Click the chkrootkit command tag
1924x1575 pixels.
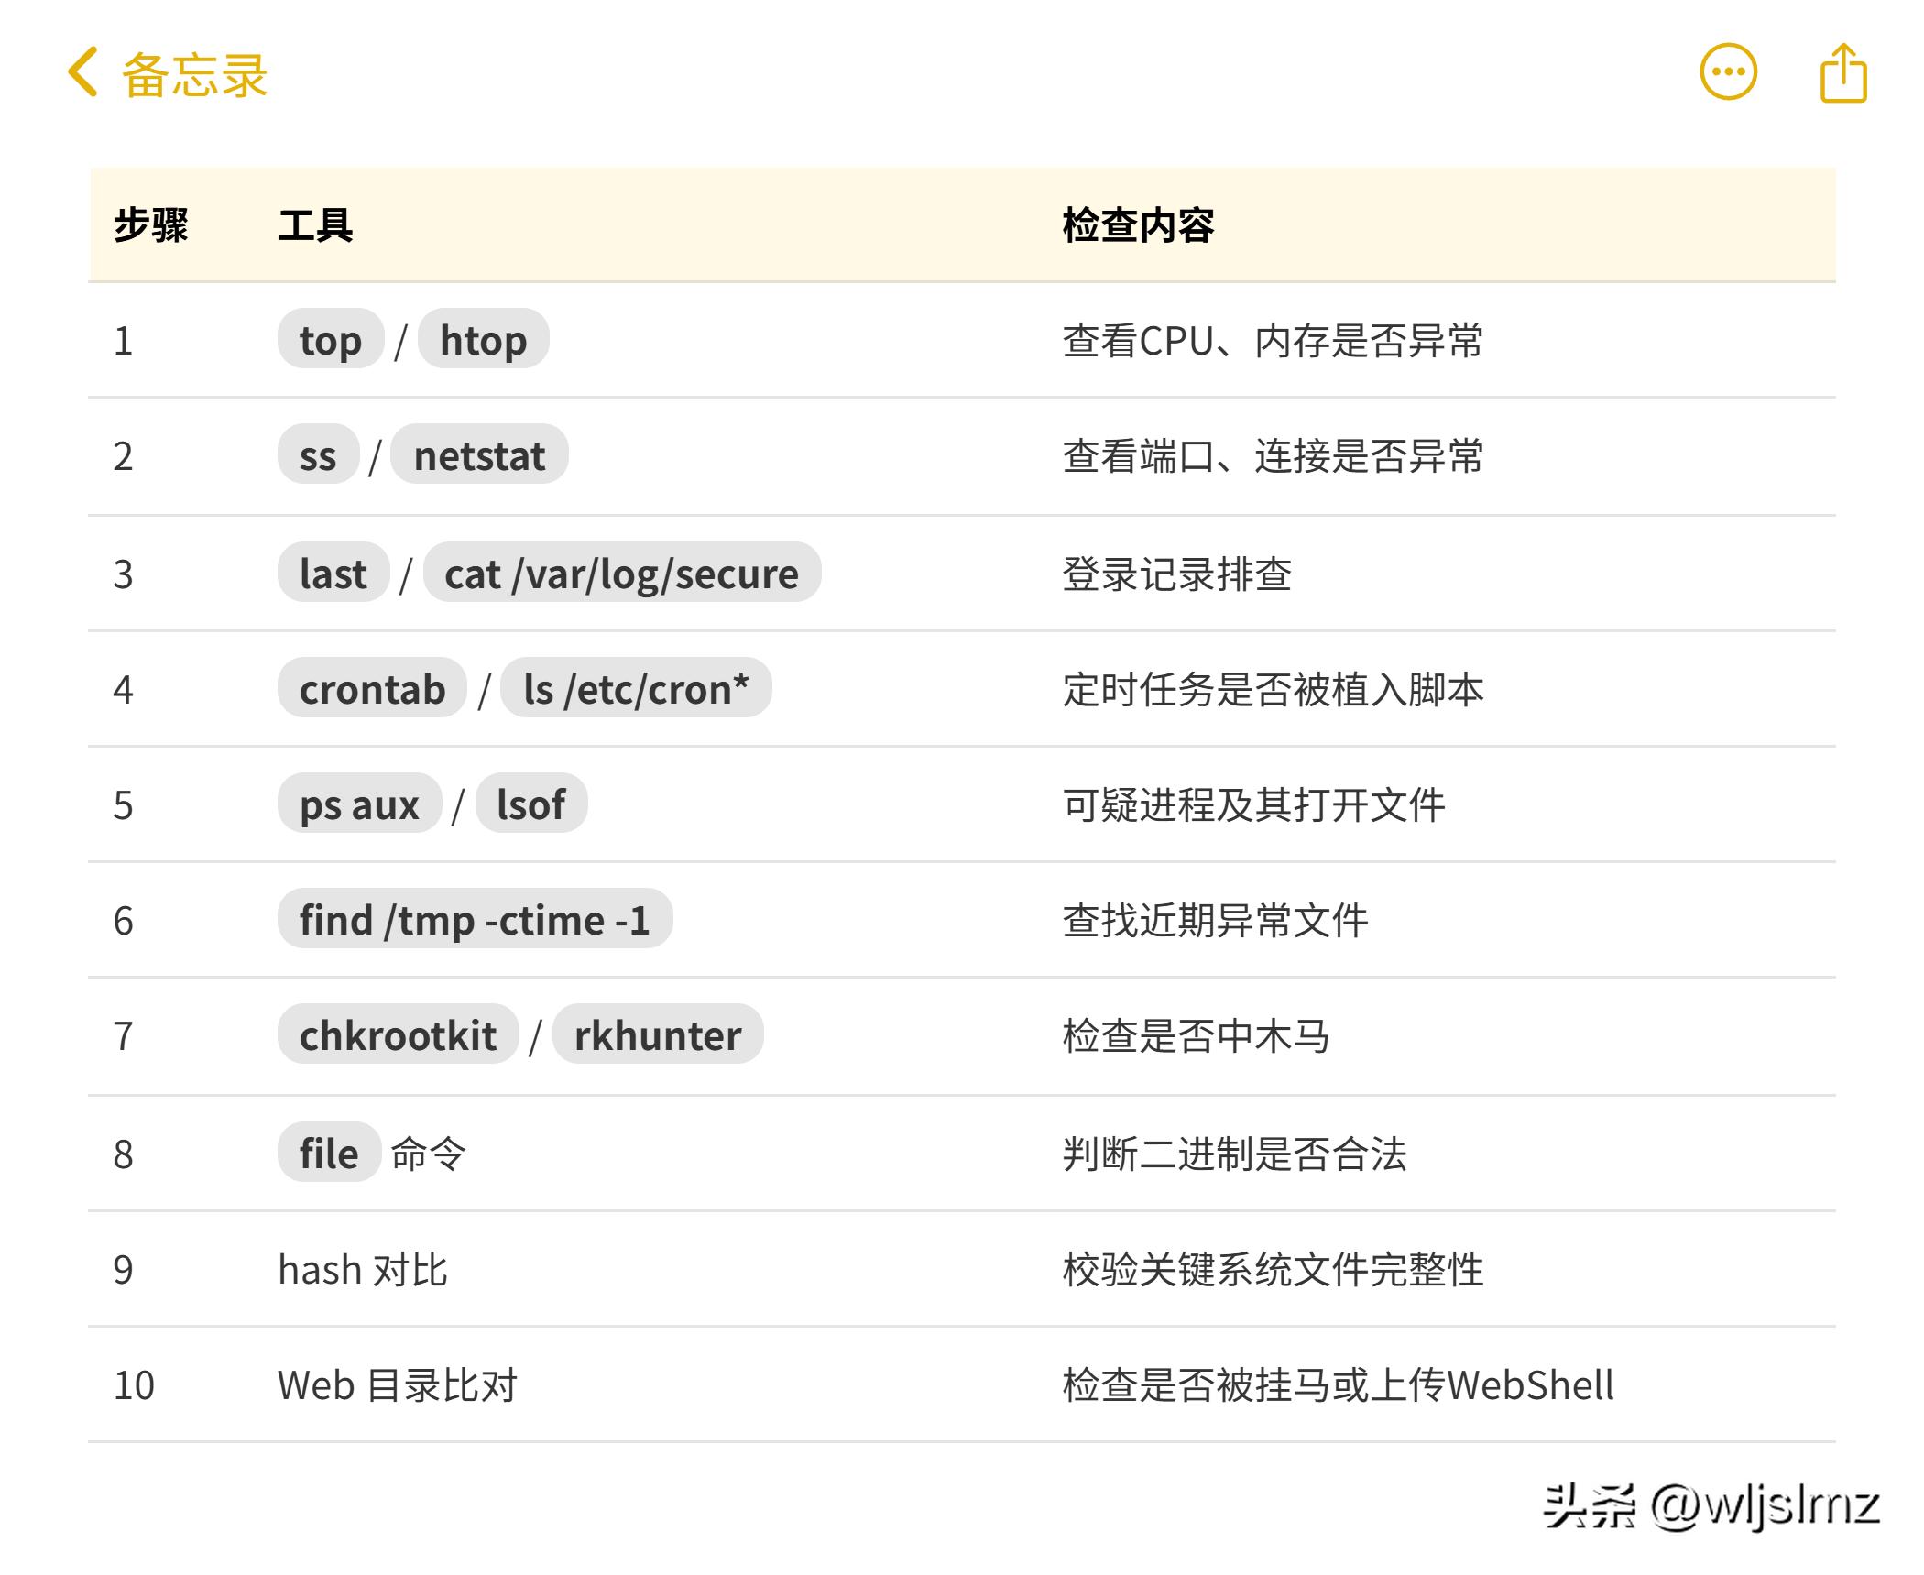coord(398,1036)
